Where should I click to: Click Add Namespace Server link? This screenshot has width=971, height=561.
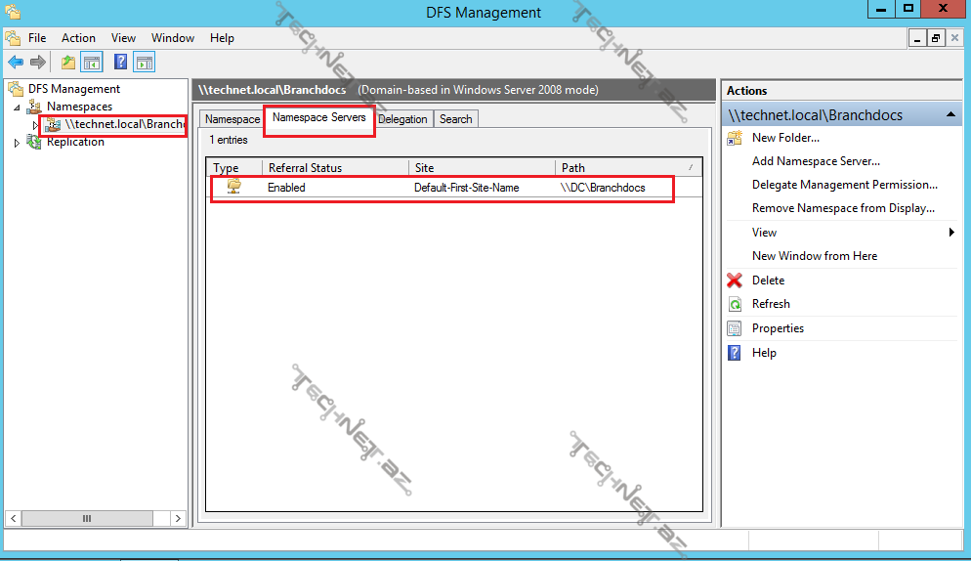coord(816,161)
